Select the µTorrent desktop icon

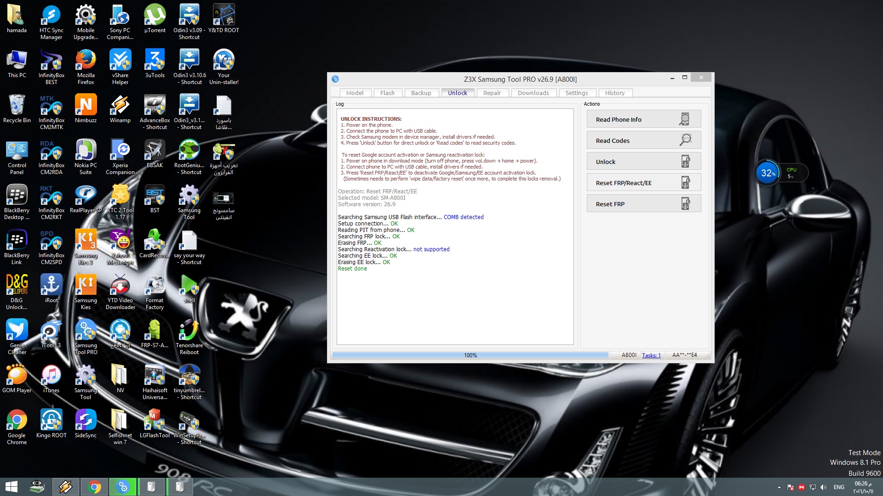point(155,19)
